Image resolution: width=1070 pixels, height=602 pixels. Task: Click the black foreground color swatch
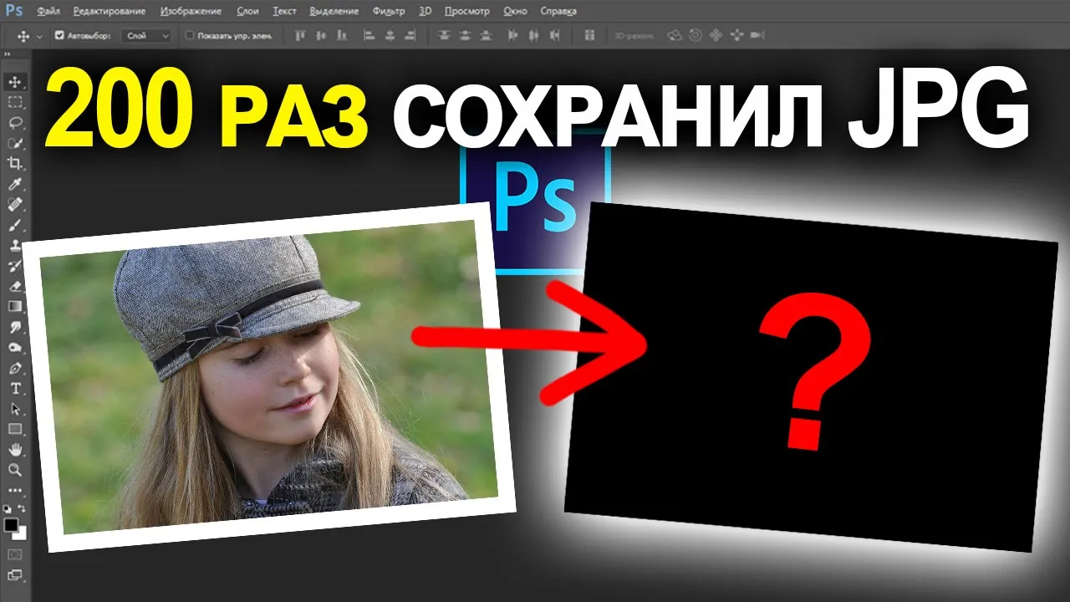(11, 525)
